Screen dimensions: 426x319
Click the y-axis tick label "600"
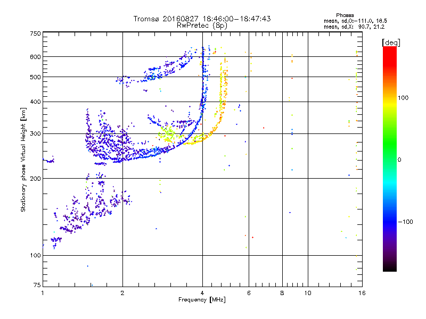(35, 57)
